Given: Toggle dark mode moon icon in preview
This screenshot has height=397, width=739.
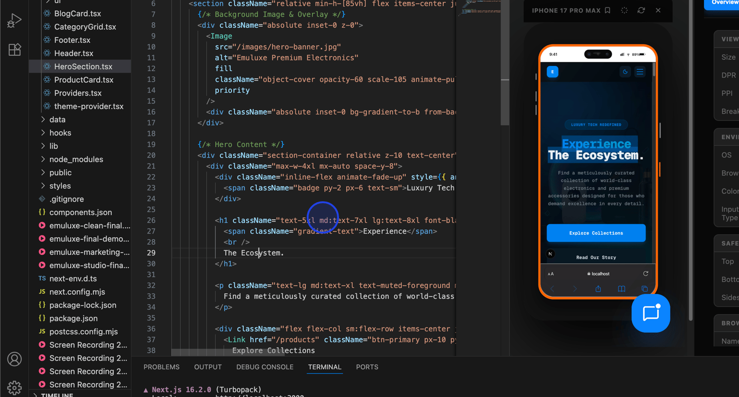Looking at the screenshot, I should click(625, 72).
